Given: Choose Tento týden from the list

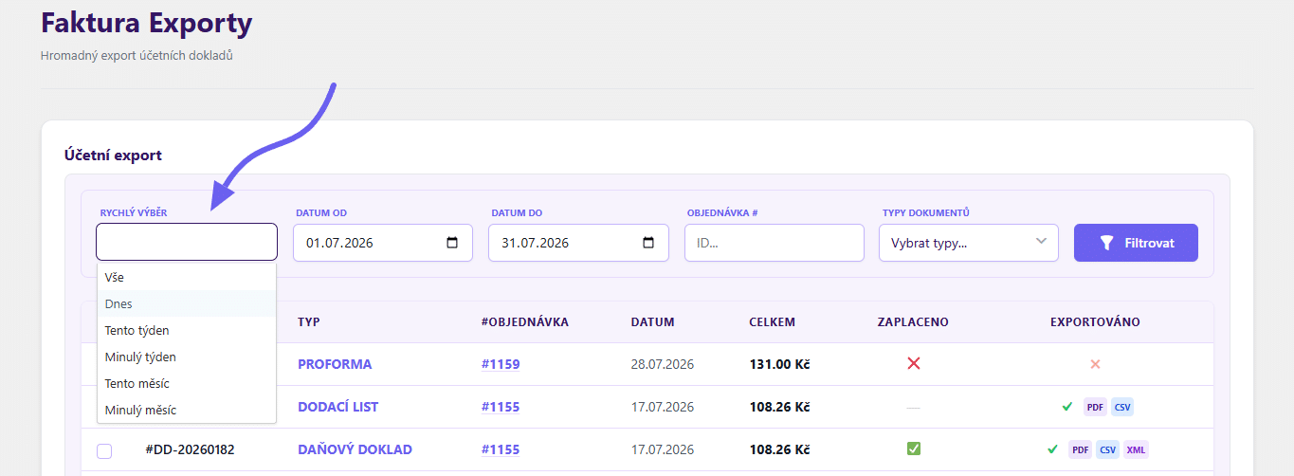Looking at the screenshot, I should tap(187, 330).
